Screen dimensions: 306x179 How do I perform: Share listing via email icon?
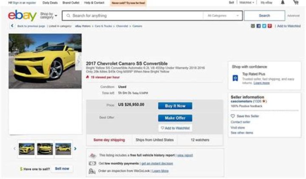point(253,26)
